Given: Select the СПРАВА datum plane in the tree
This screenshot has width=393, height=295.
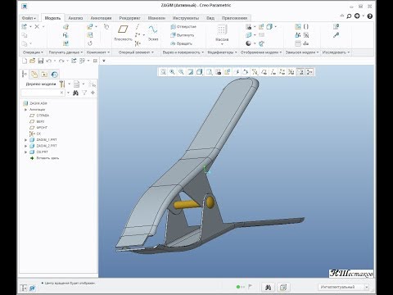Looking at the screenshot, I should (39, 116).
